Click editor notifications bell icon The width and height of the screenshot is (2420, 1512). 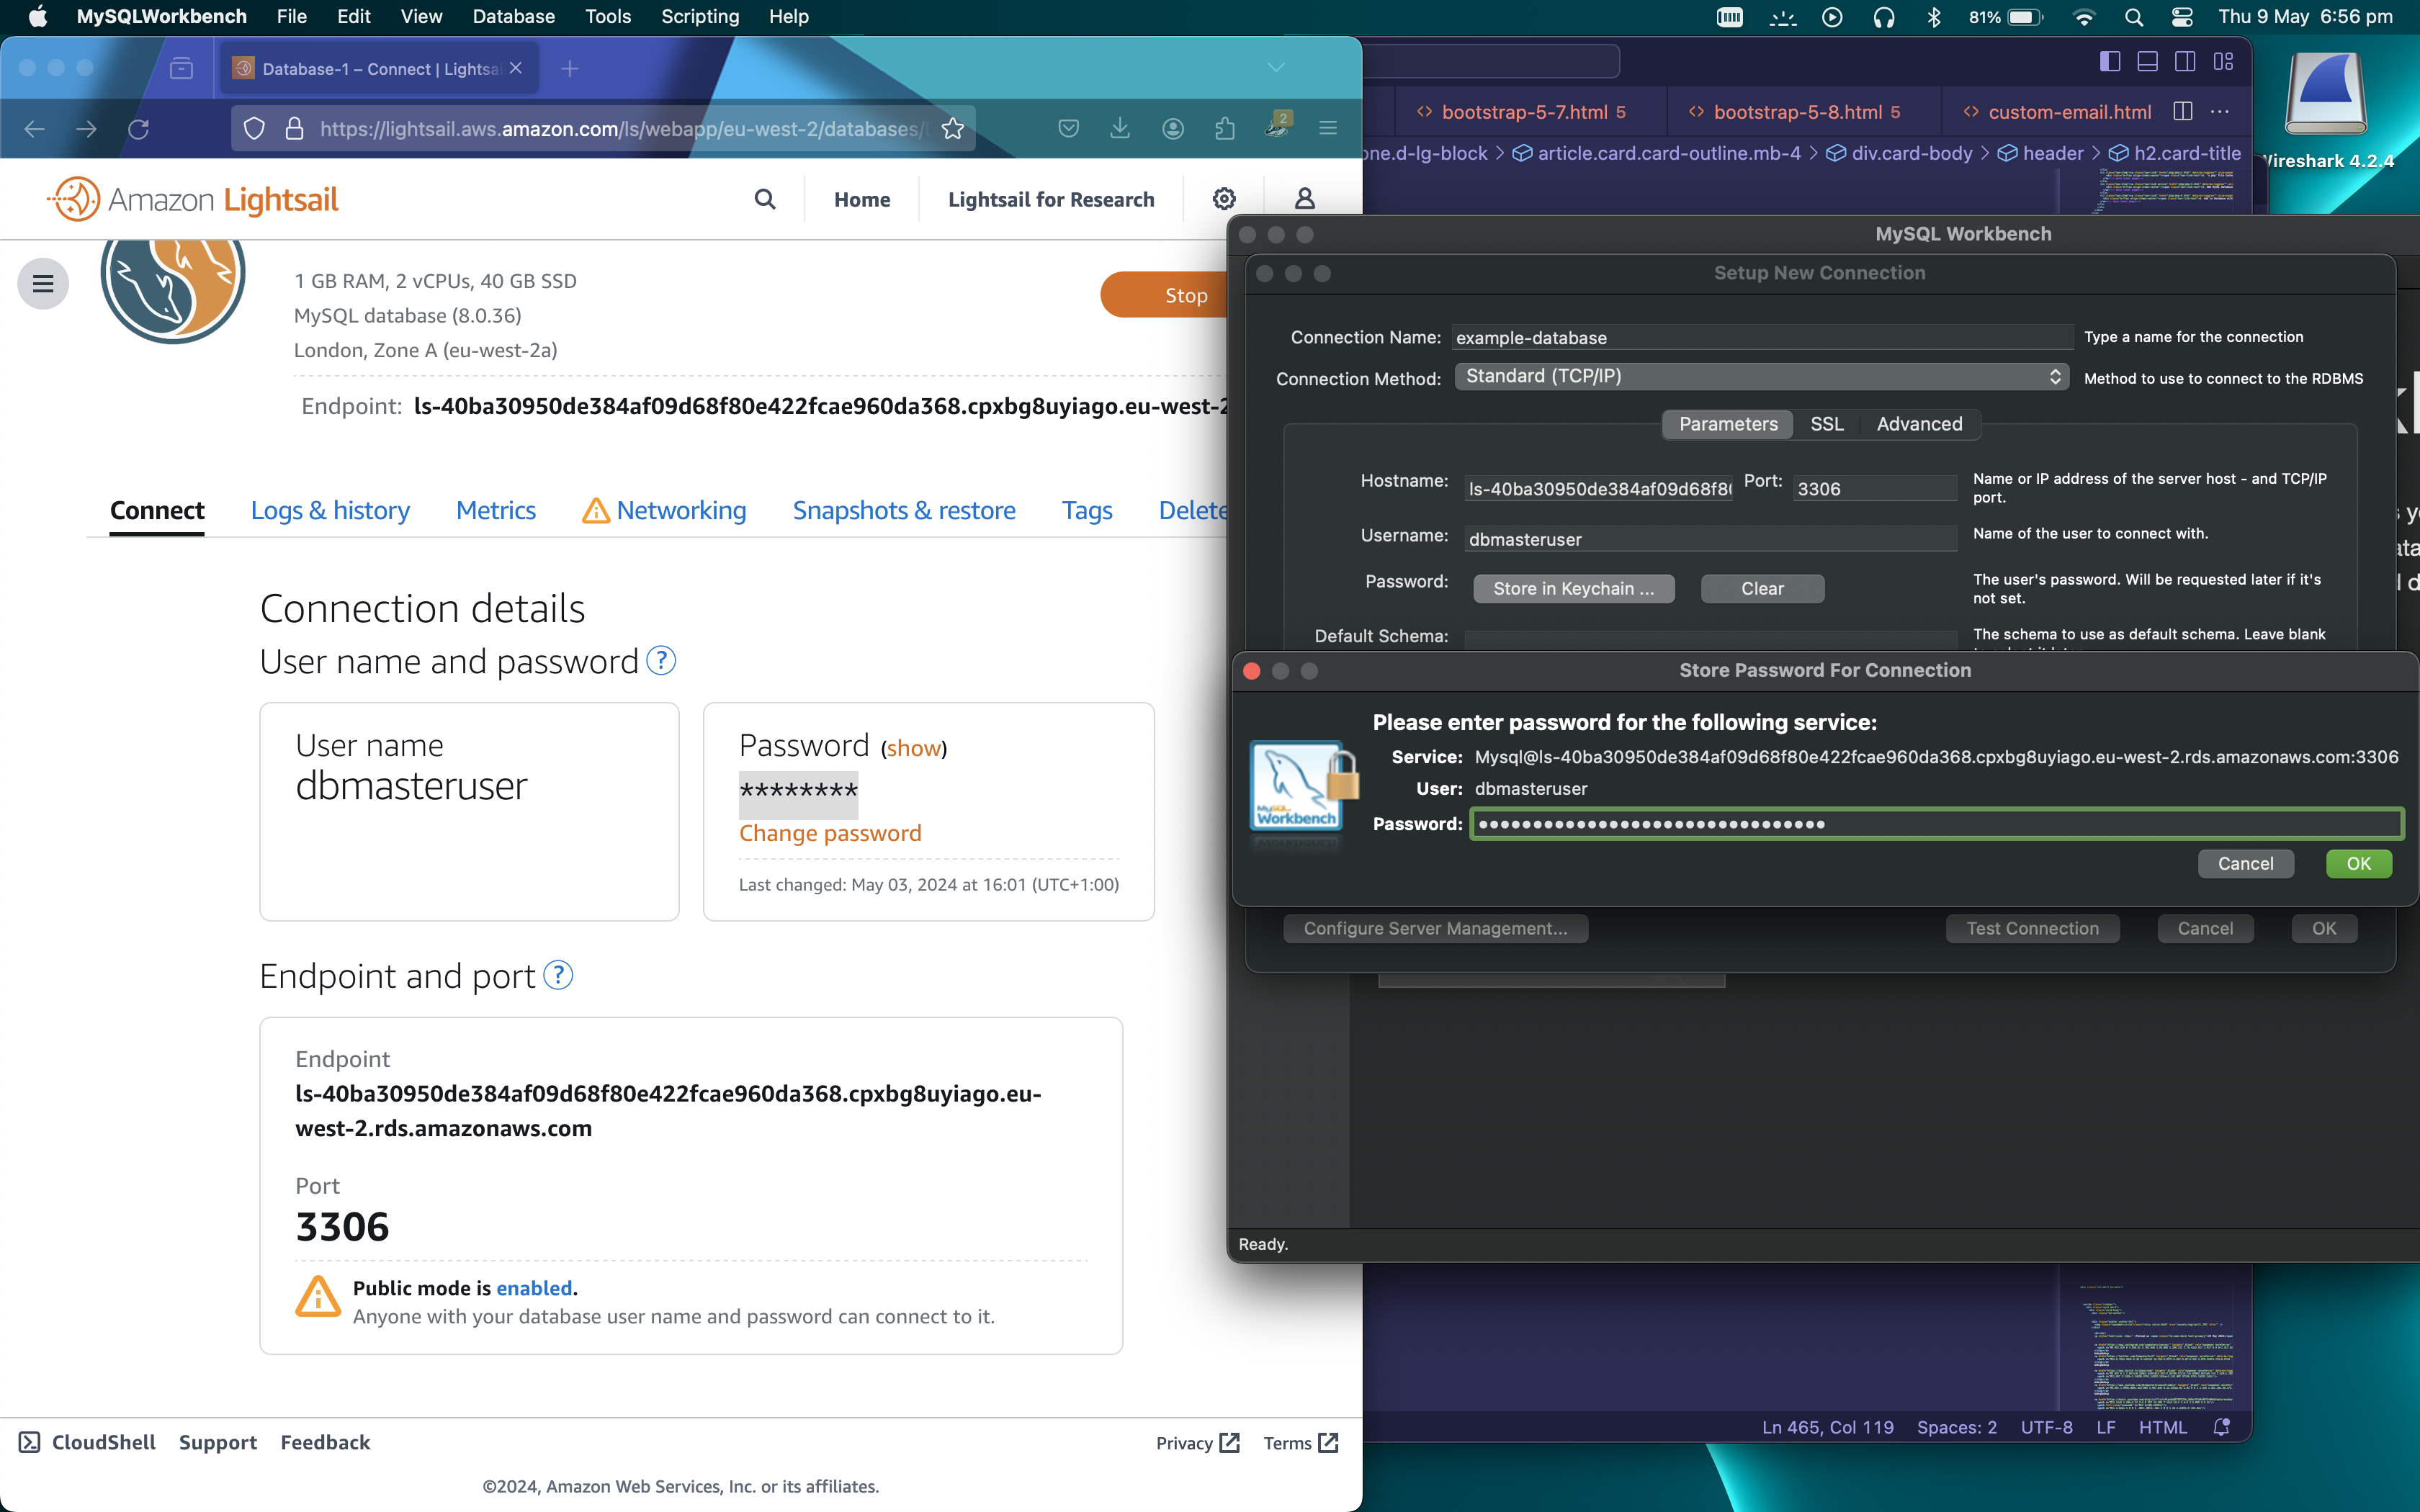tap(2222, 1427)
